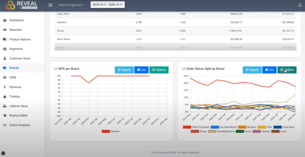The image size is (305, 157).
Task: Click the 517,313.14 value cell
Action: [x=288, y=14]
